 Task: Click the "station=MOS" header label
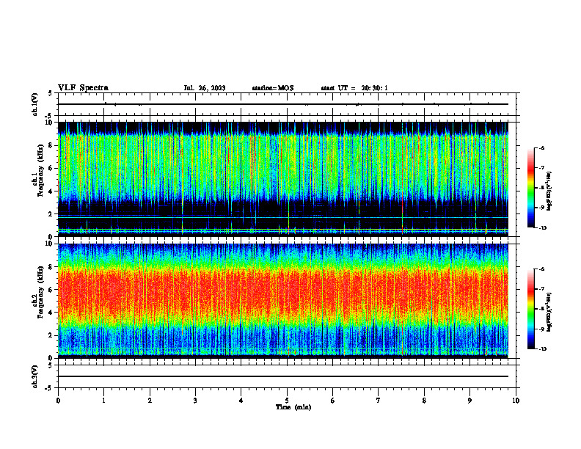click(273, 88)
